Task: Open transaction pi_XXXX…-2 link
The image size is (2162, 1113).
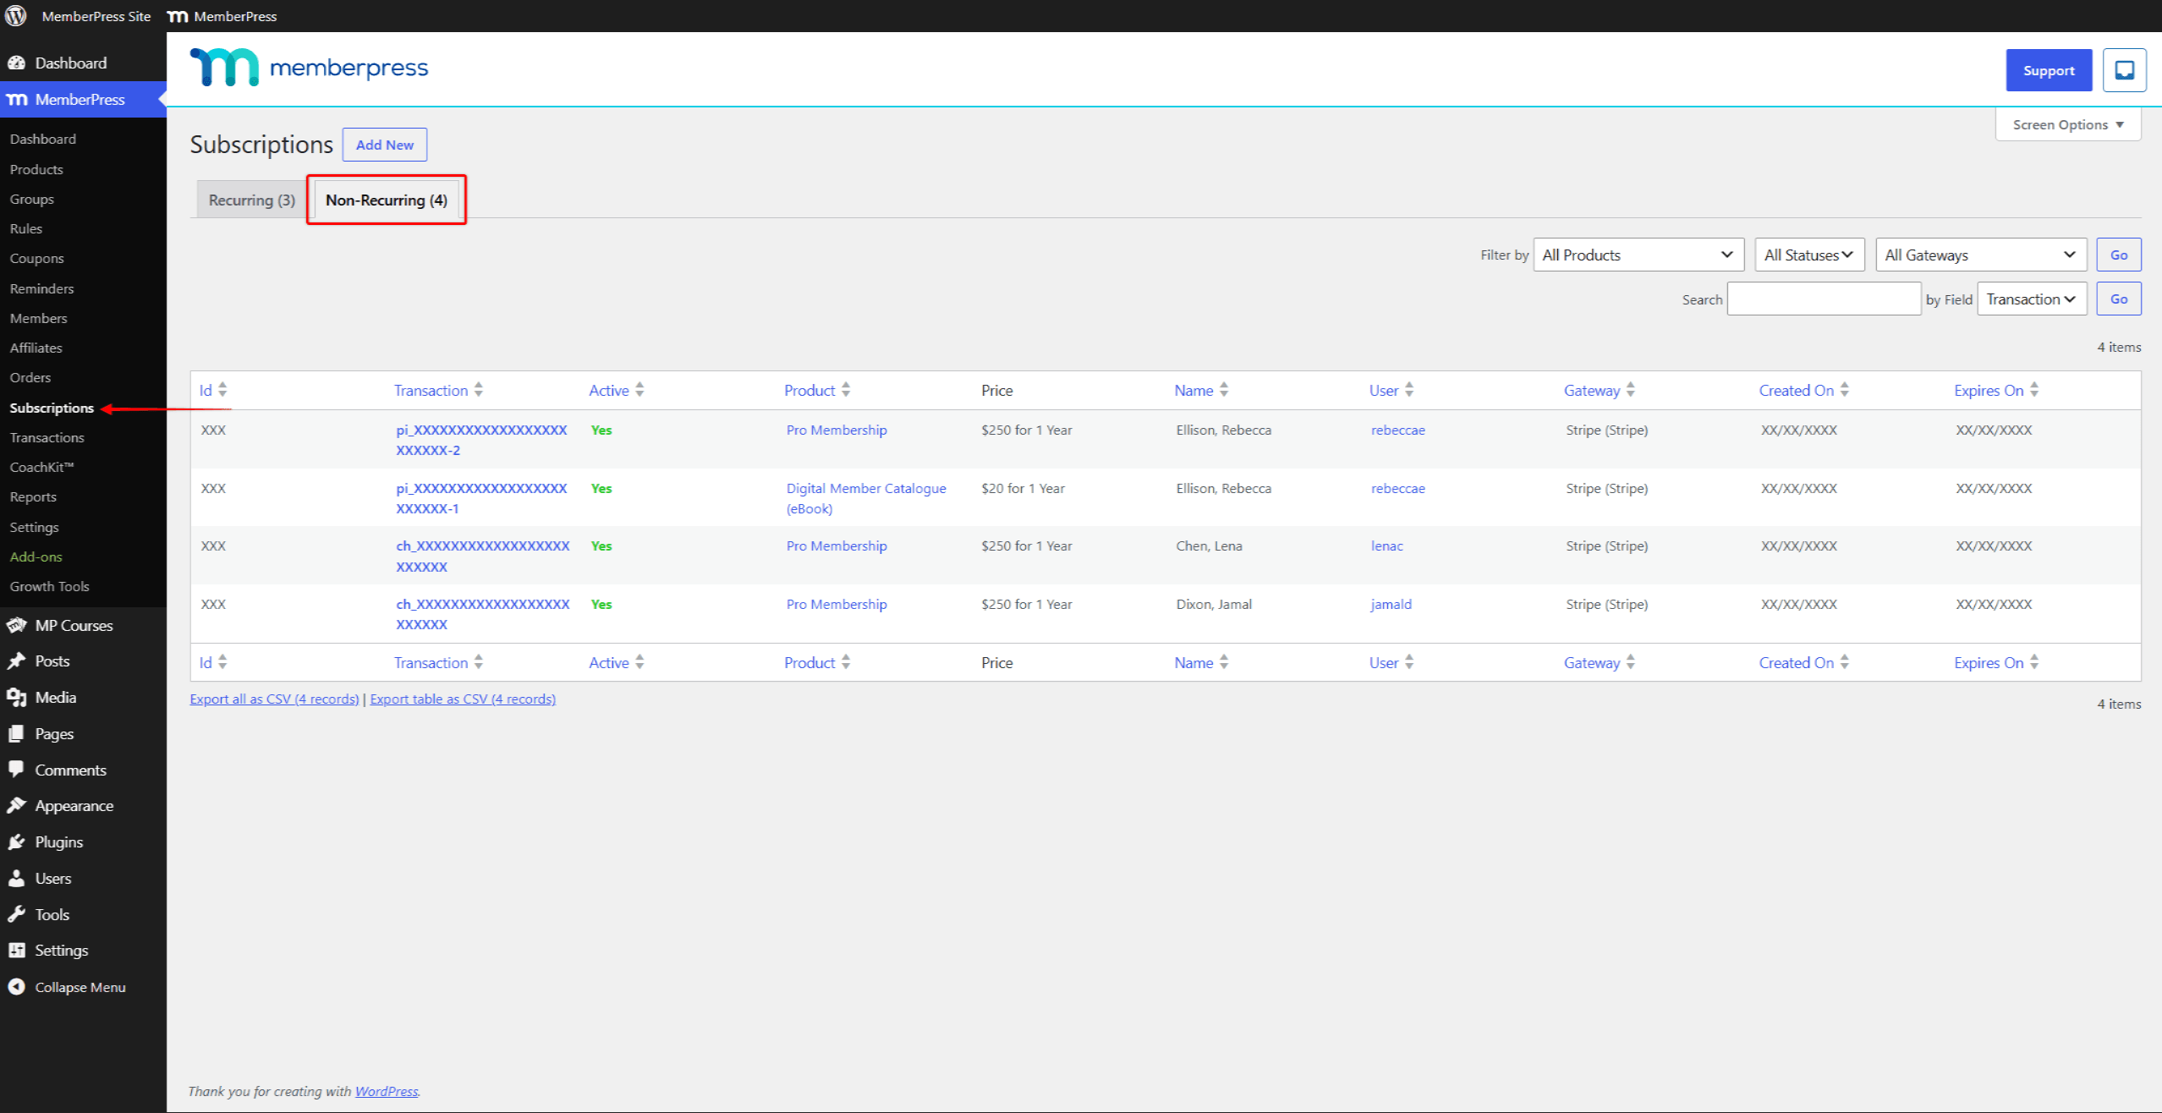Action: click(481, 440)
